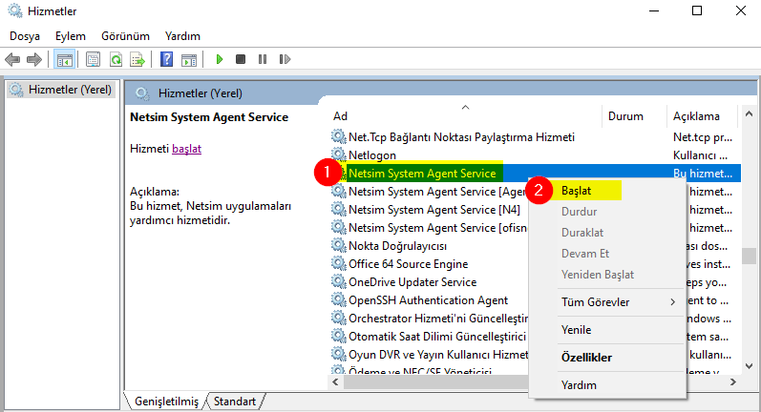Screen dimensions: 761x412
Task: Click gear icon of OpenSSH Authentication Agent
Action: click(x=338, y=300)
